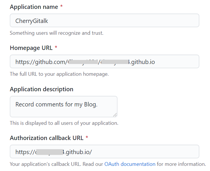Click "Something users will recognize and trust" hint
This screenshot has height=171, width=210.
coord(57,33)
